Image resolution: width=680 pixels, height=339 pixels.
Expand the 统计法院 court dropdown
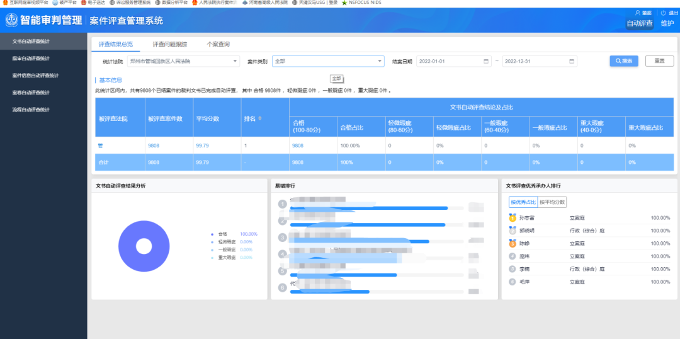(183, 61)
